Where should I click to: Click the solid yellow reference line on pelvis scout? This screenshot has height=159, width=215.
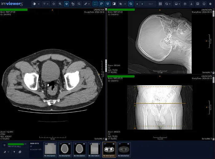pyautogui.click(x=160, y=103)
